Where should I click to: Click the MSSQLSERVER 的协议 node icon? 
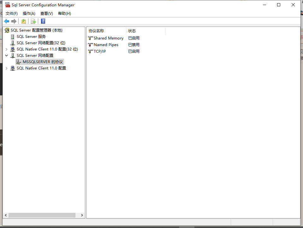(x=19, y=62)
